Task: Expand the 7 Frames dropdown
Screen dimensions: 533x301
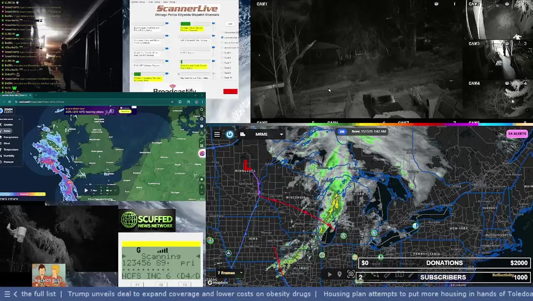Action: pos(230,273)
